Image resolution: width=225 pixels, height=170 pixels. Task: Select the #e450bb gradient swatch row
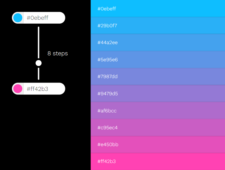(158, 145)
